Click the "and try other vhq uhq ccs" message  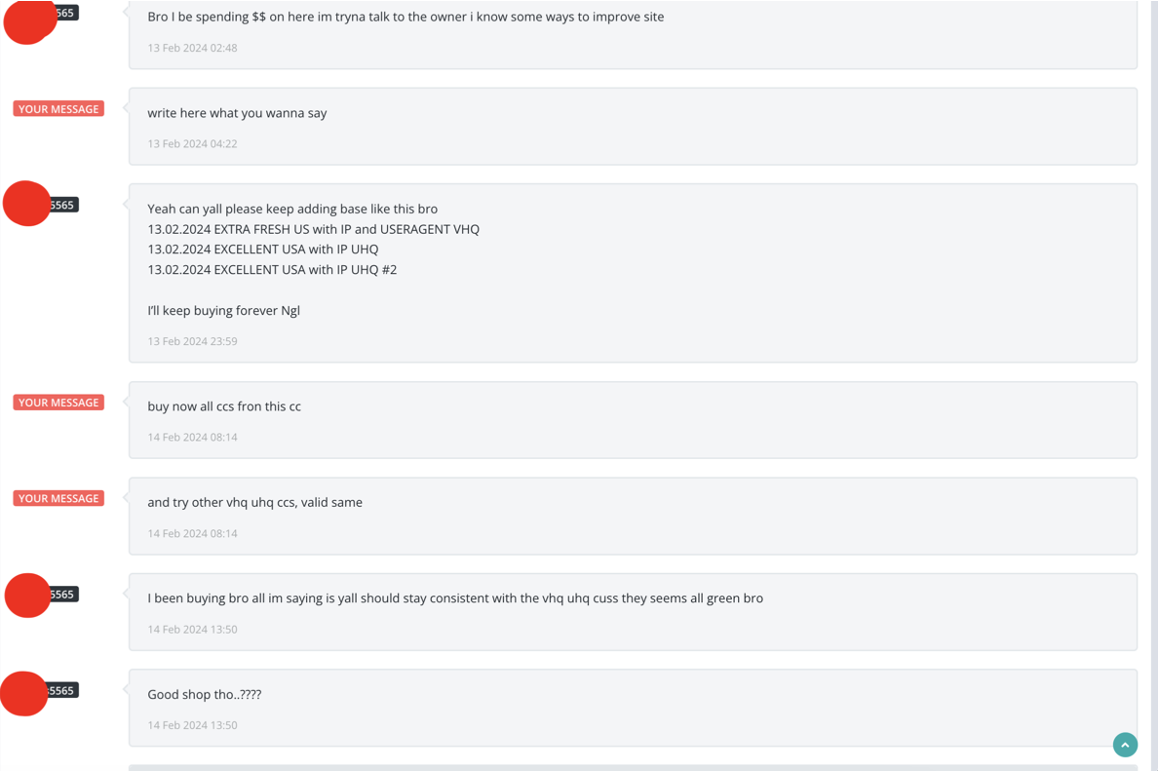pos(254,502)
